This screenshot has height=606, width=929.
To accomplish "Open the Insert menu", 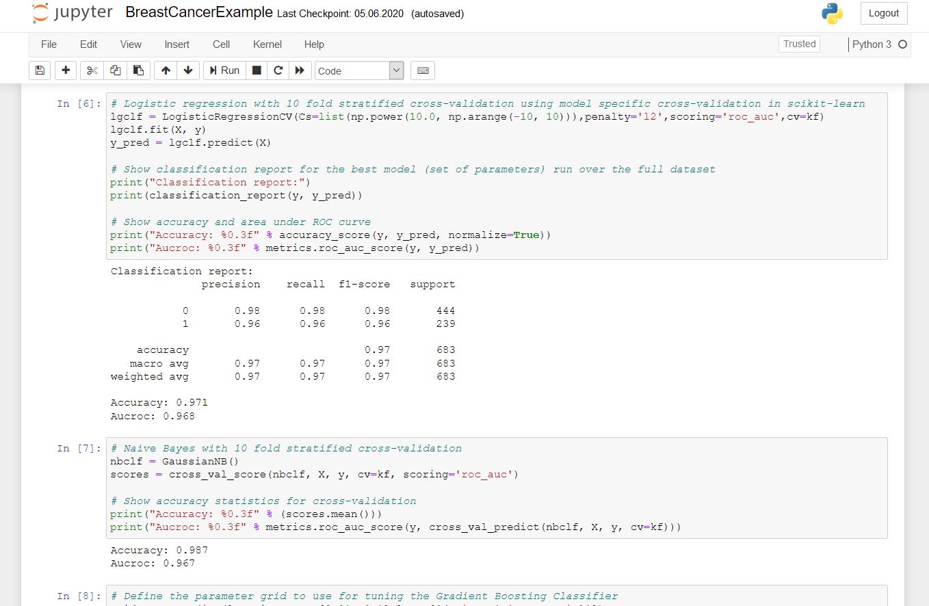I will click(x=176, y=44).
